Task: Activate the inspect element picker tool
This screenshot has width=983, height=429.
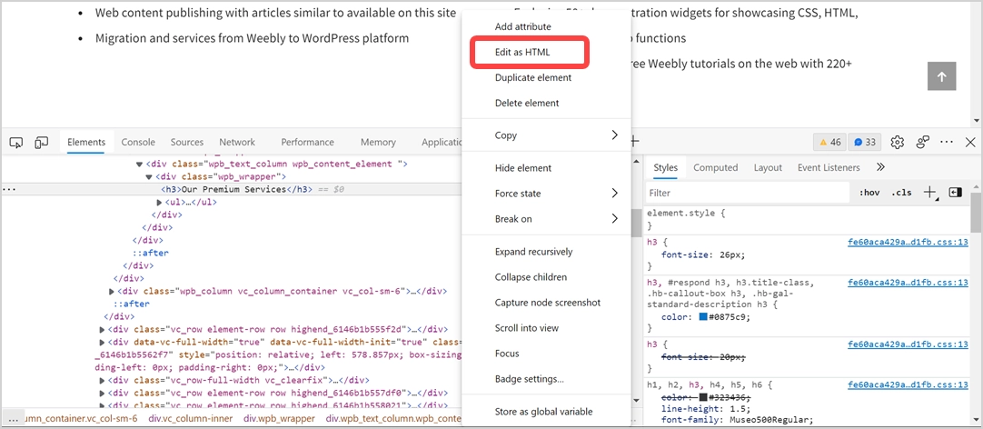Action: point(16,143)
